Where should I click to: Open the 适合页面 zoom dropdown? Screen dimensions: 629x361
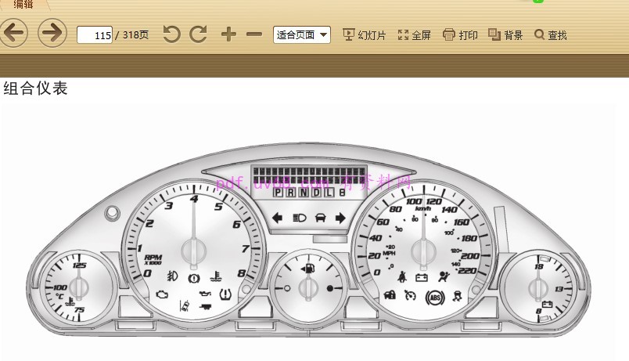(x=301, y=34)
